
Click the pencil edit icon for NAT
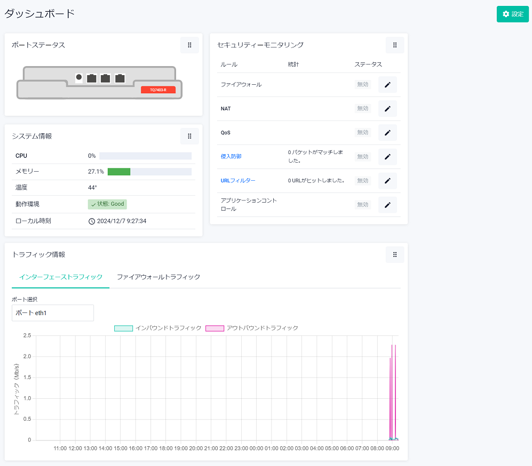point(387,109)
